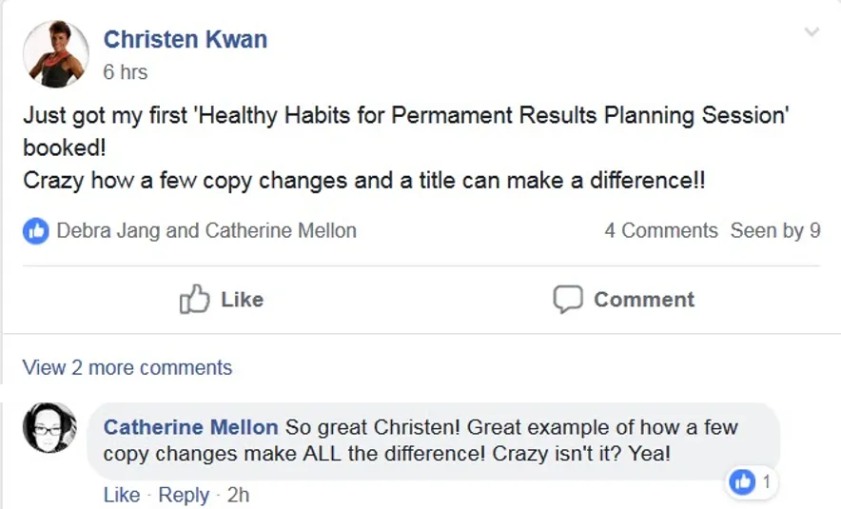Viewport: 841px width, 509px height.
Task: Open Christen Kwan's profile picture
Action: coord(56,53)
